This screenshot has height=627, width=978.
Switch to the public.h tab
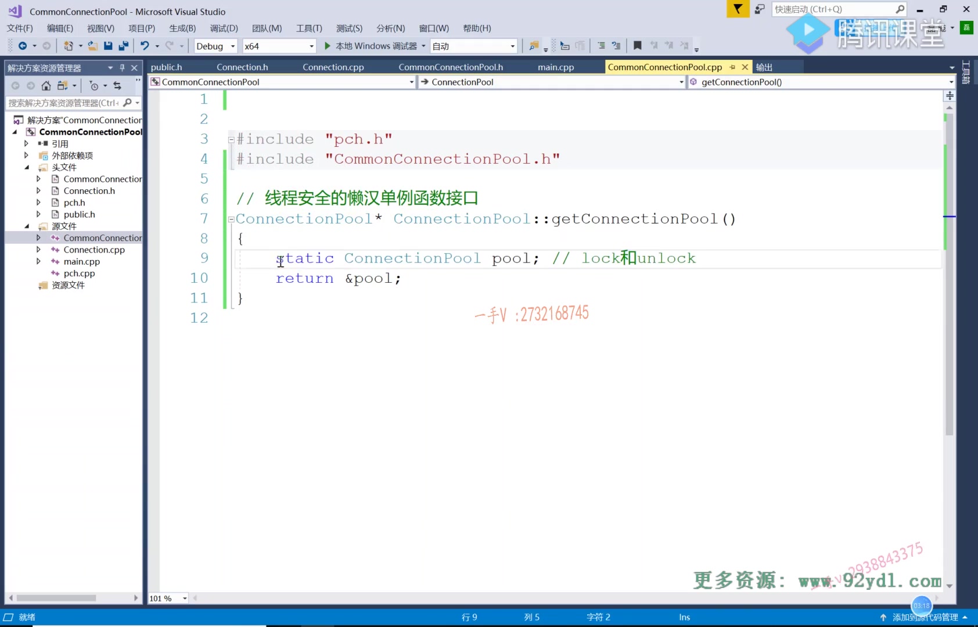pyautogui.click(x=167, y=67)
